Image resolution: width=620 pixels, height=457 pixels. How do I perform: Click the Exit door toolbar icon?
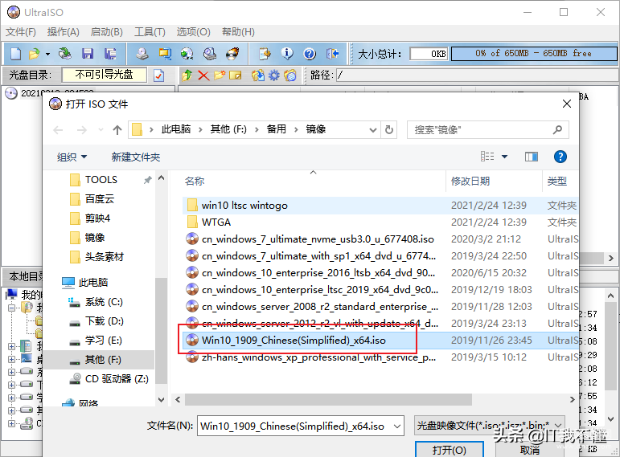(x=333, y=53)
